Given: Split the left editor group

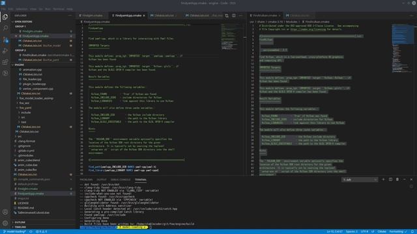Looking at the screenshot, I should point(233,16).
